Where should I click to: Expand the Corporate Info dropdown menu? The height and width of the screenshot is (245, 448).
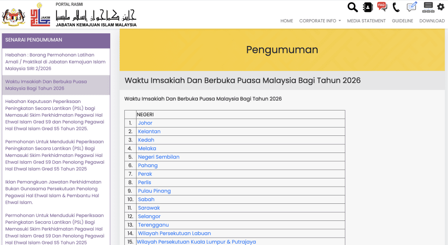(x=320, y=21)
